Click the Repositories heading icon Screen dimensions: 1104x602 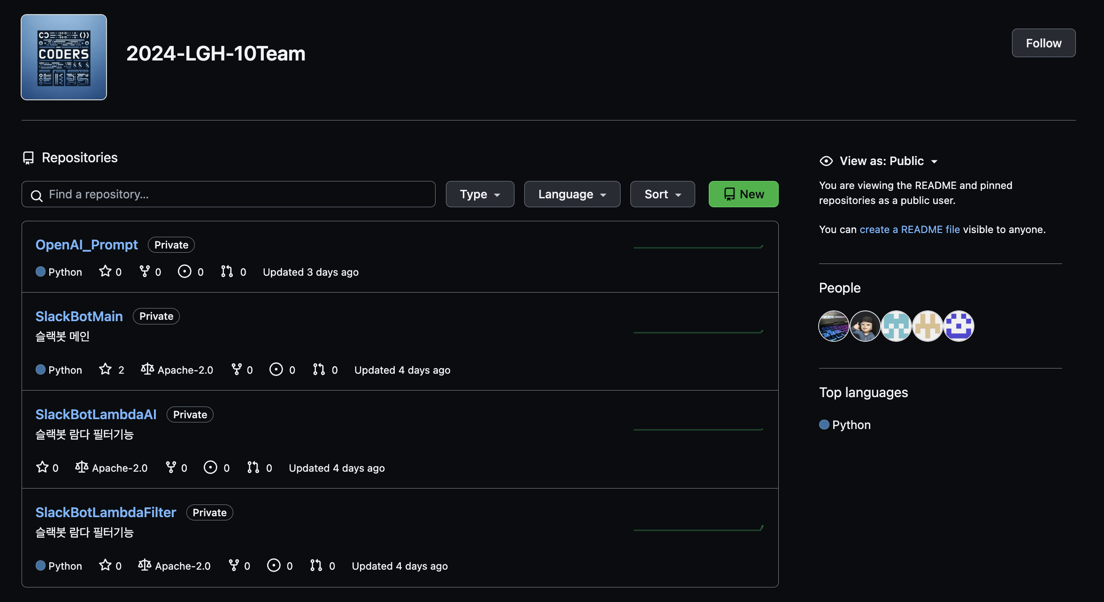click(x=28, y=158)
